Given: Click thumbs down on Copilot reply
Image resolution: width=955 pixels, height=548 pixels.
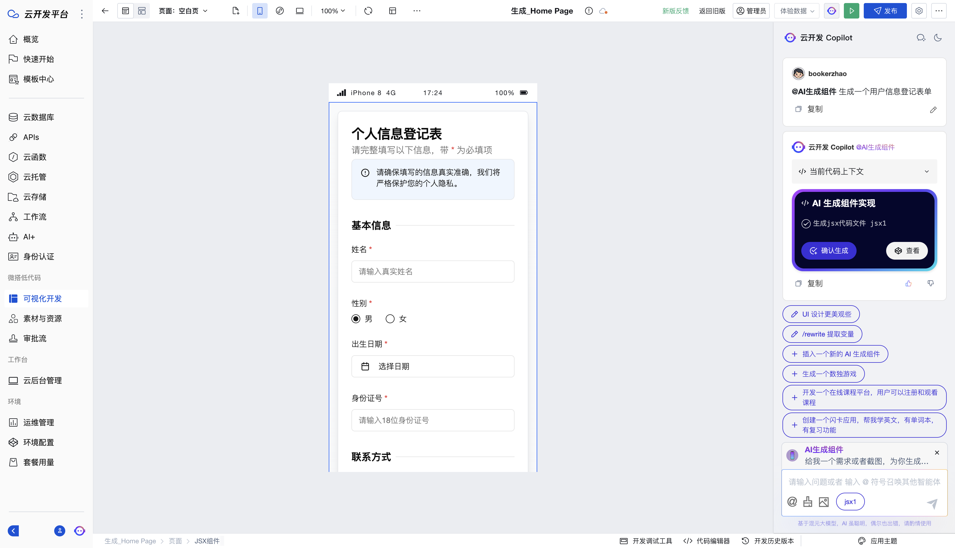Looking at the screenshot, I should pos(931,283).
